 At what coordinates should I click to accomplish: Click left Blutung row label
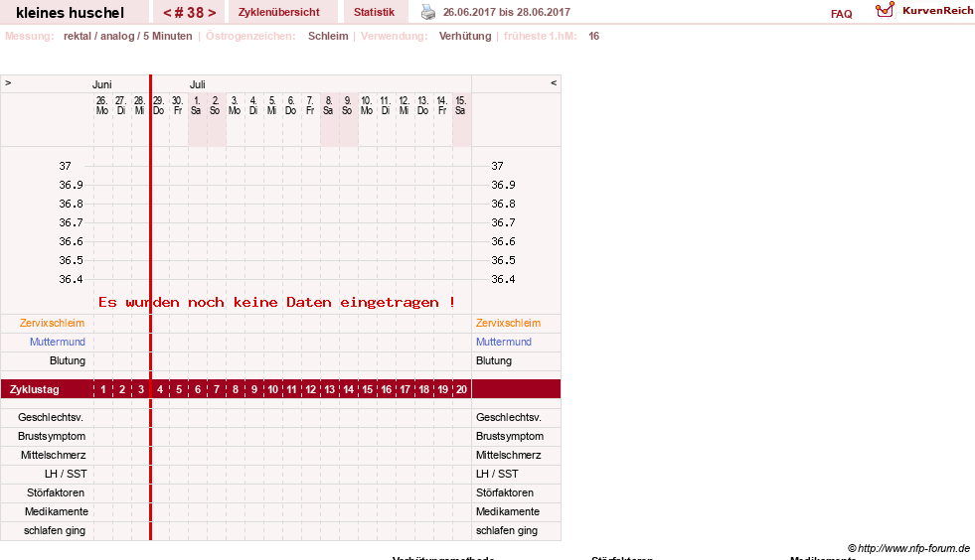click(68, 360)
